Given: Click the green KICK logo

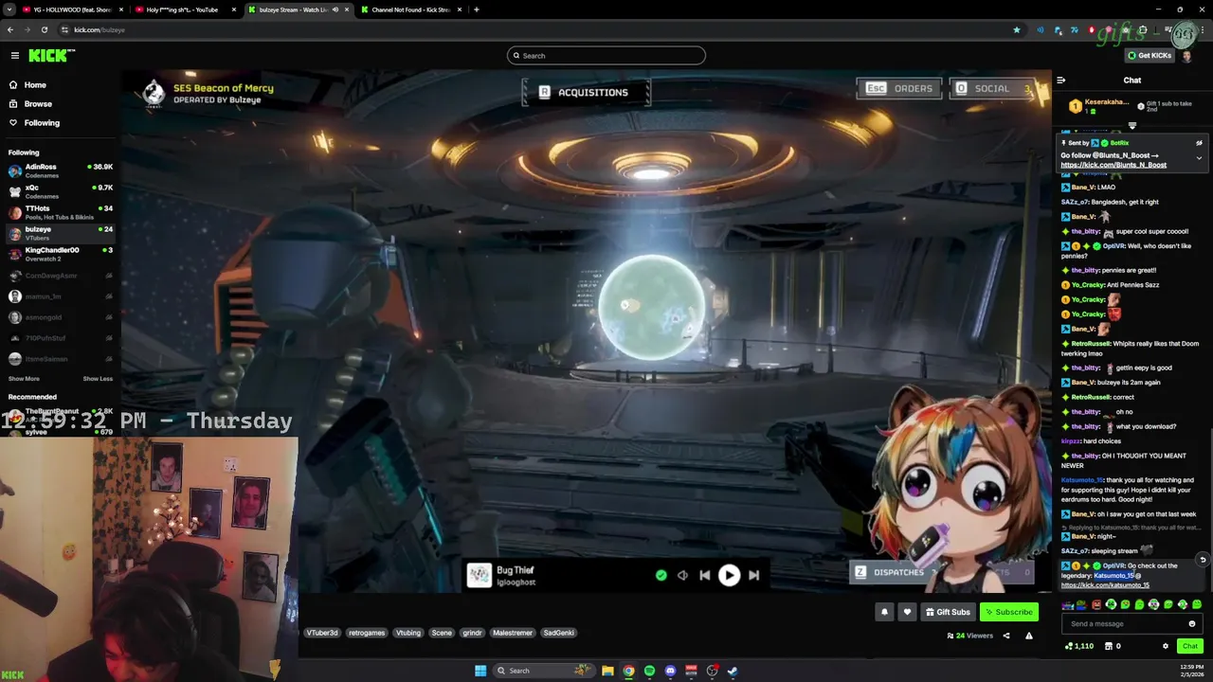Looking at the screenshot, I should coord(50,56).
